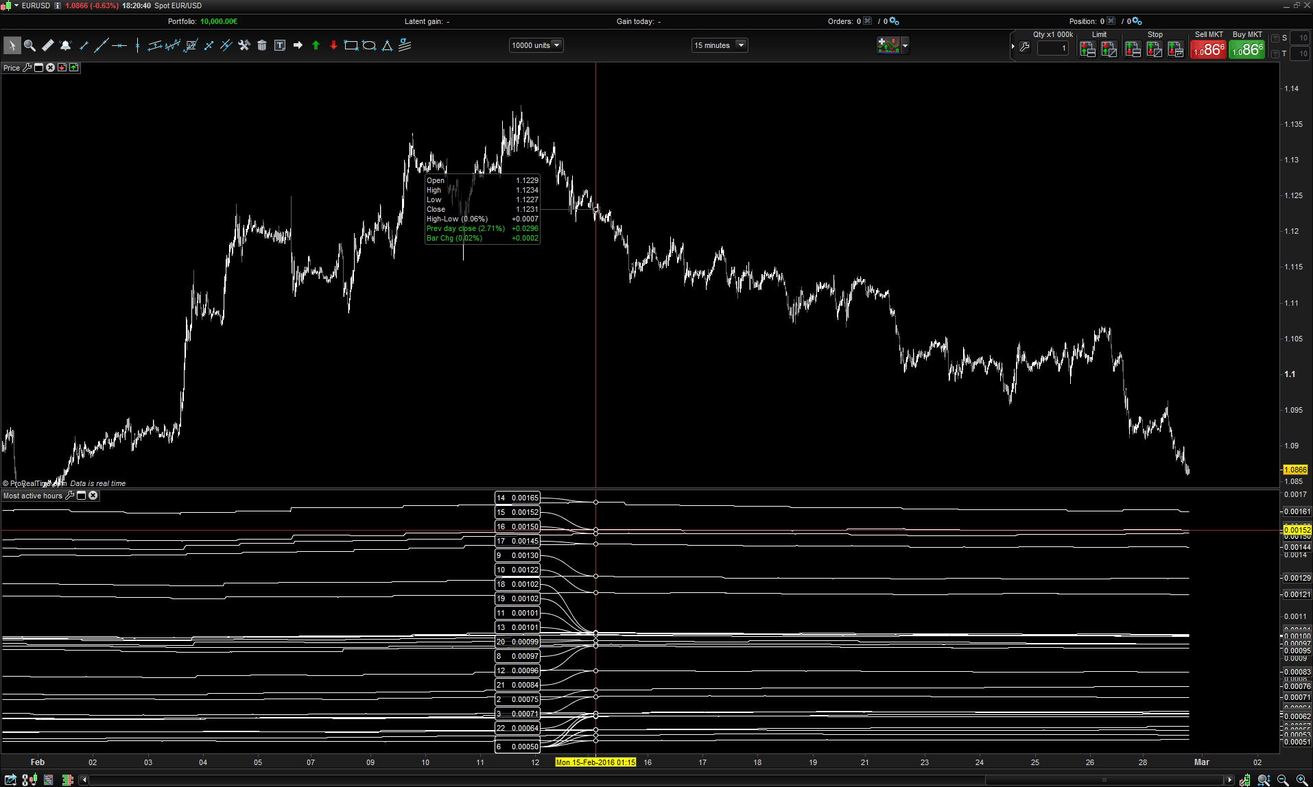This screenshot has height=787, width=1313.
Task: Select the ellipse drawing tool
Action: pyautogui.click(x=369, y=45)
